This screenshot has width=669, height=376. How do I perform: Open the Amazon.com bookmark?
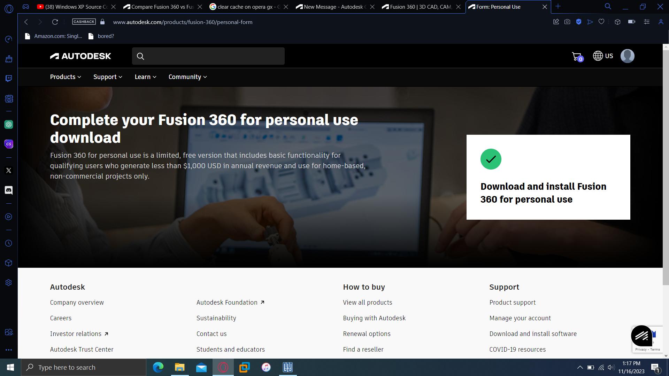54,36
